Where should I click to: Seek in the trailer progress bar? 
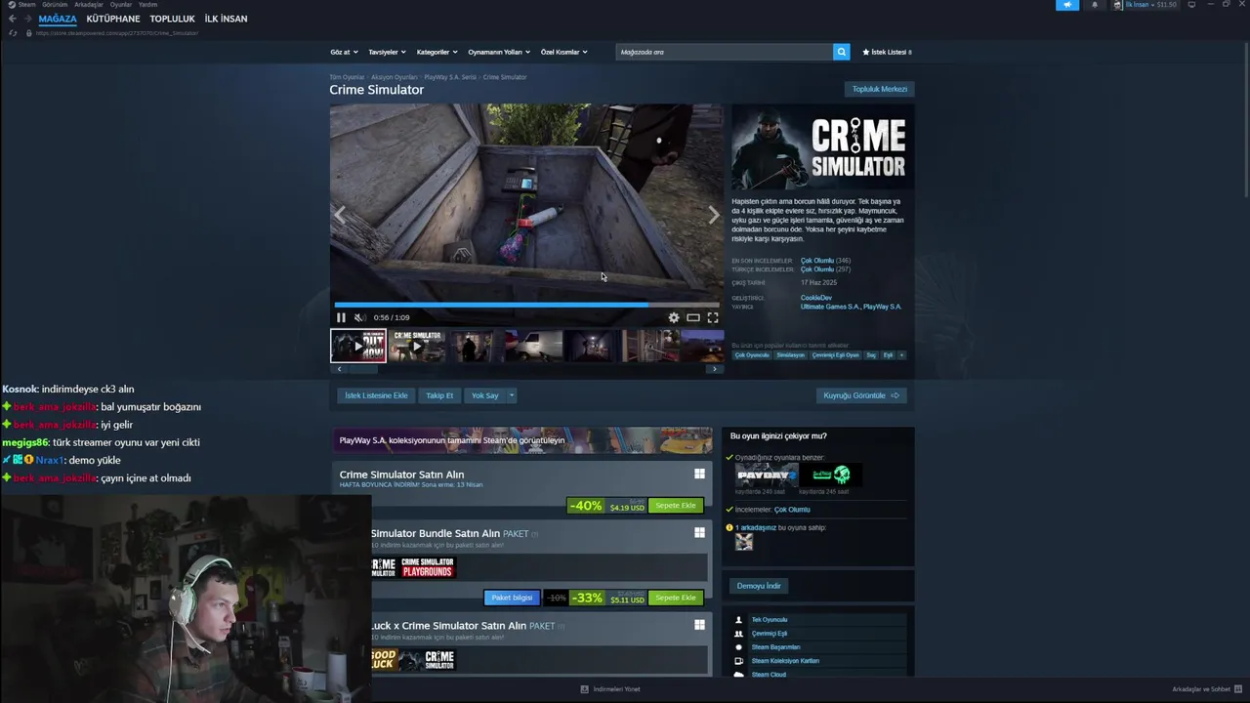526,305
